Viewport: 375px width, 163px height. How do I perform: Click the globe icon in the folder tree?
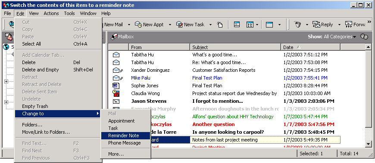6,47
